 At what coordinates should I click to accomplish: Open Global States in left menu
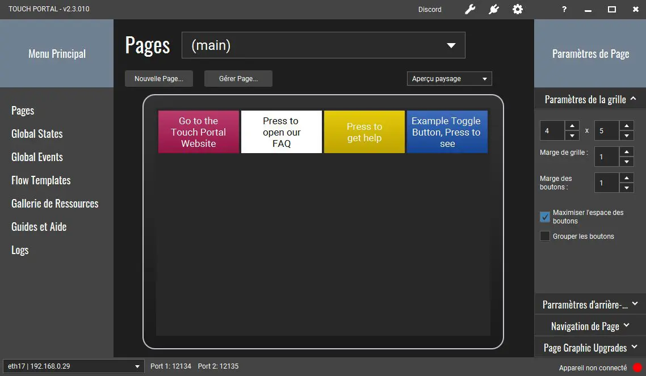(x=37, y=134)
